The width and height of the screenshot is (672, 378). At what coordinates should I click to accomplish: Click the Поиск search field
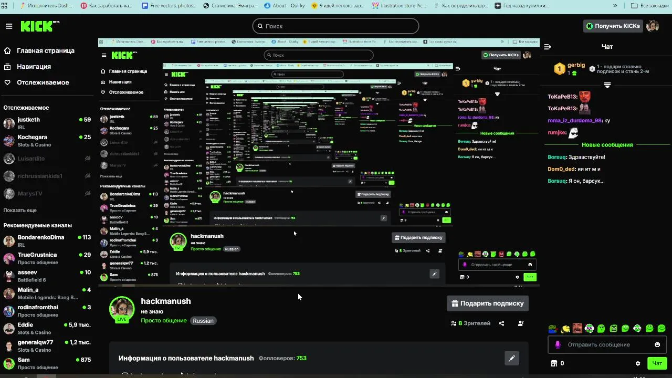pyautogui.click(x=335, y=26)
